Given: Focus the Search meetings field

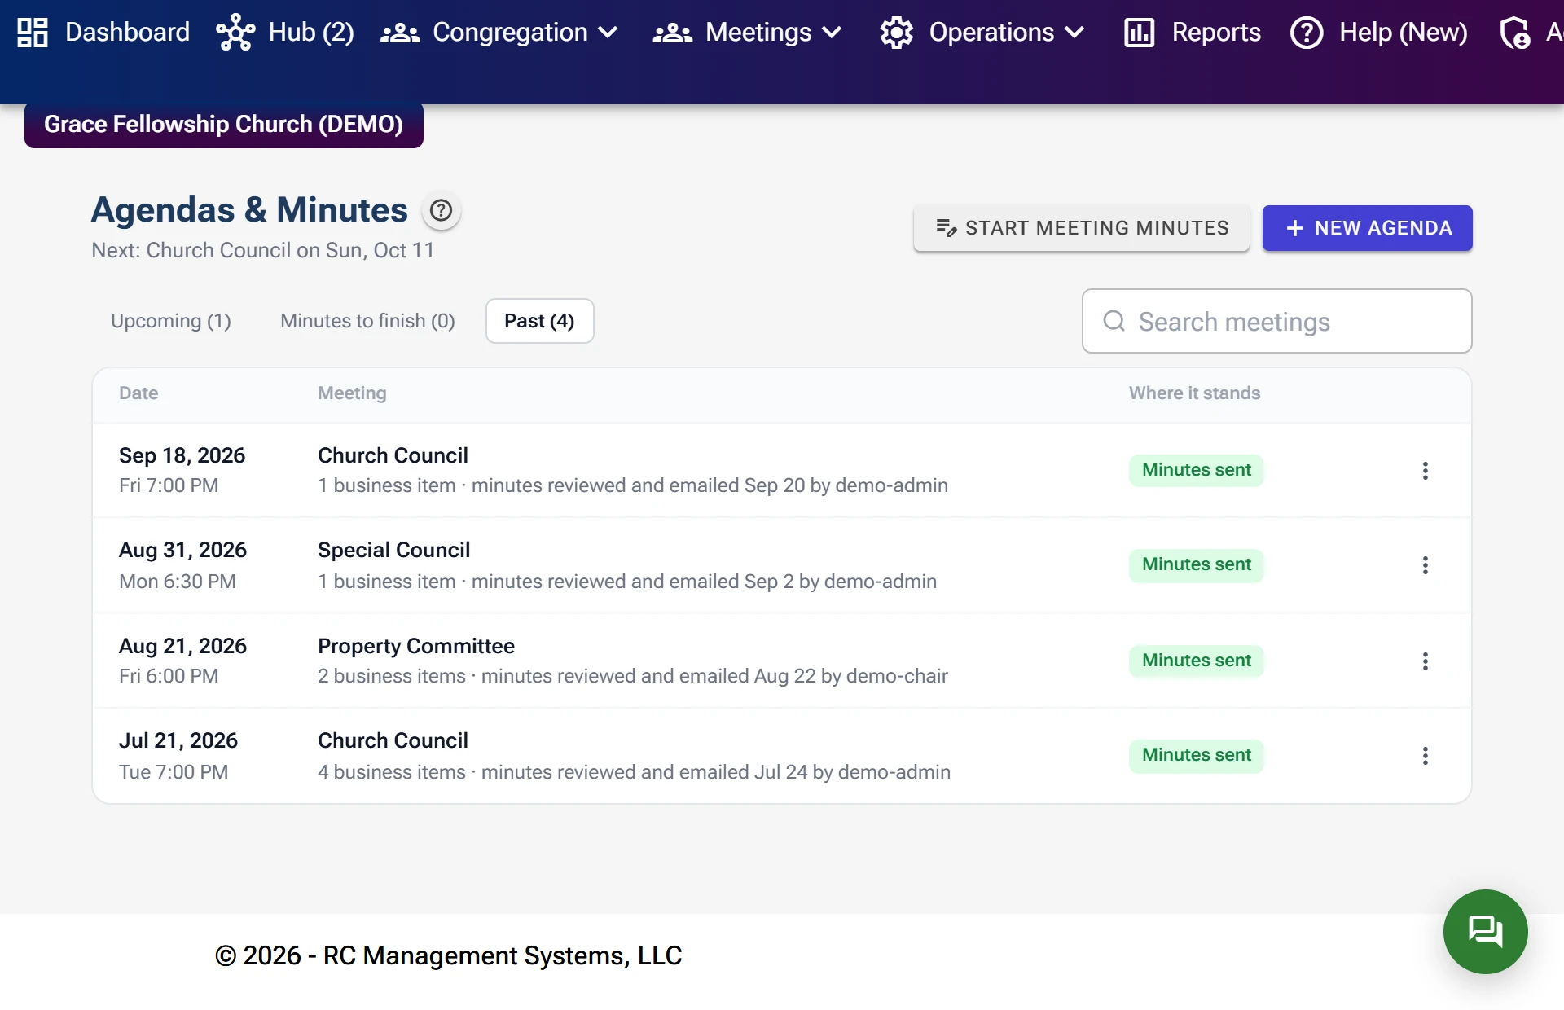Looking at the screenshot, I should (1276, 321).
